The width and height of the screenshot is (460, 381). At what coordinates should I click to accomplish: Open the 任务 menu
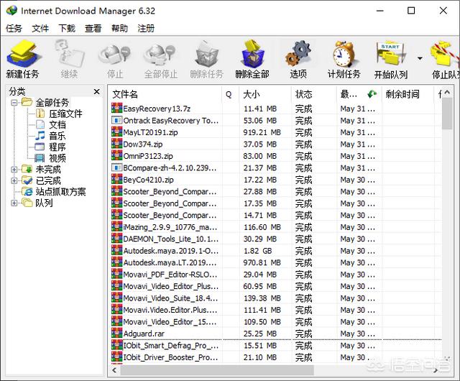(x=14, y=29)
